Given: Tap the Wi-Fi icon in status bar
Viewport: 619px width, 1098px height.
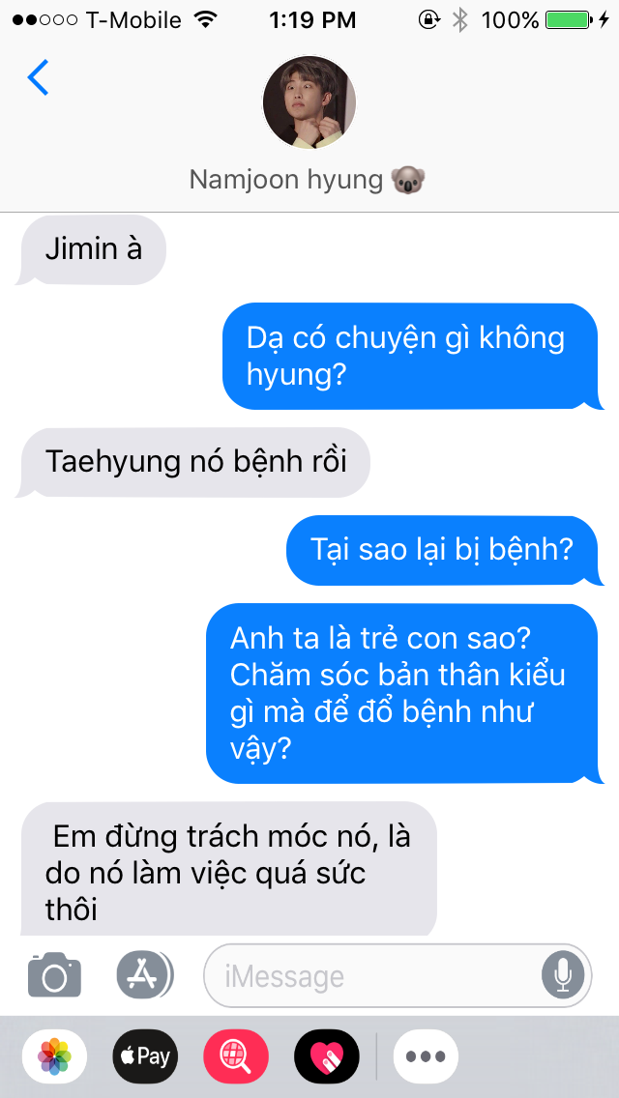Looking at the screenshot, I should click(206, 19).
